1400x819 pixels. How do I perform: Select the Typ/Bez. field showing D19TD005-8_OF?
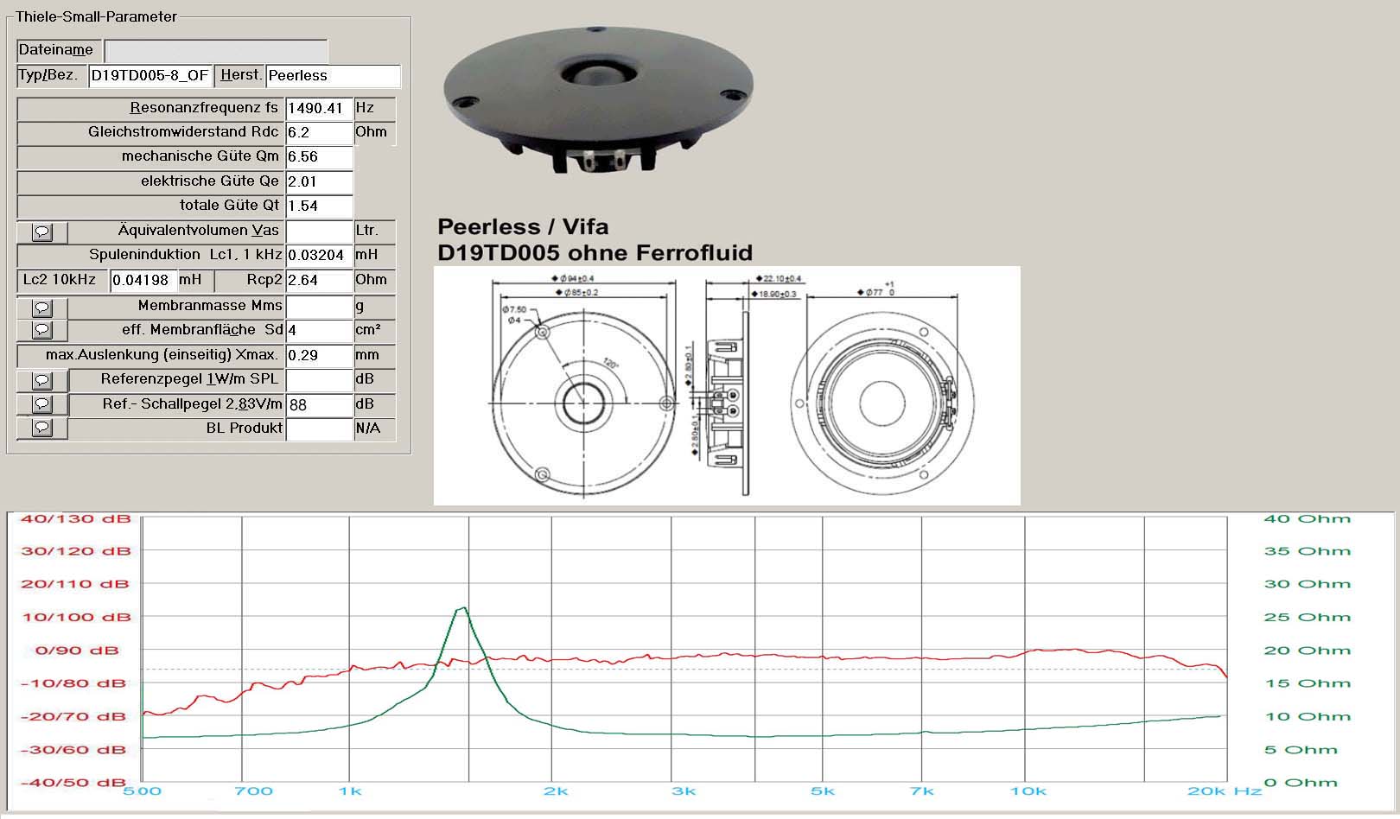[150, 76]
